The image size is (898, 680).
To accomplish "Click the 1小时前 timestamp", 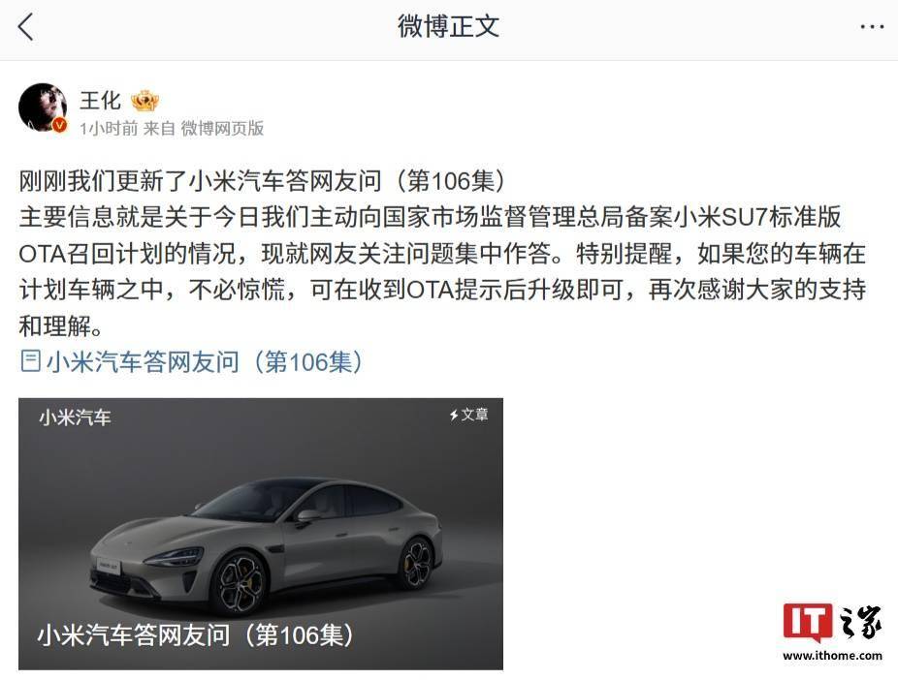I will (109, 128).
